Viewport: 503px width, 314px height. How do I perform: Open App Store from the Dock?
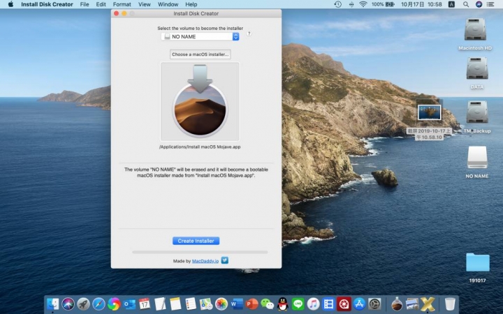click(359, 304)
